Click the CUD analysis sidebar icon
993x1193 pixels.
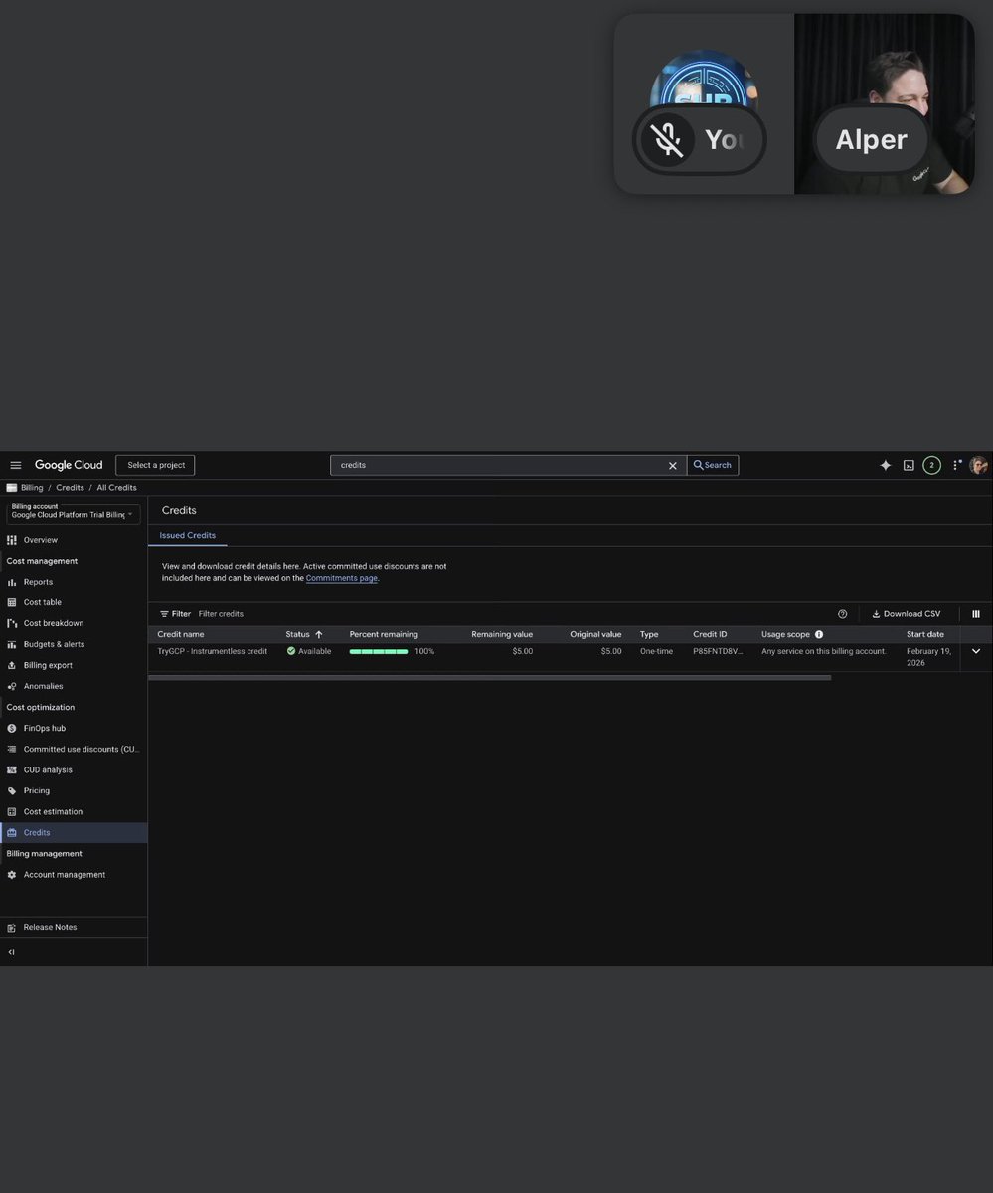click(x=12, y=769)
